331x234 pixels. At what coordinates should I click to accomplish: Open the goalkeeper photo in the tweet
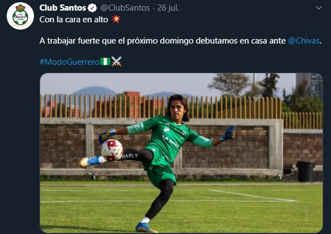181,153
